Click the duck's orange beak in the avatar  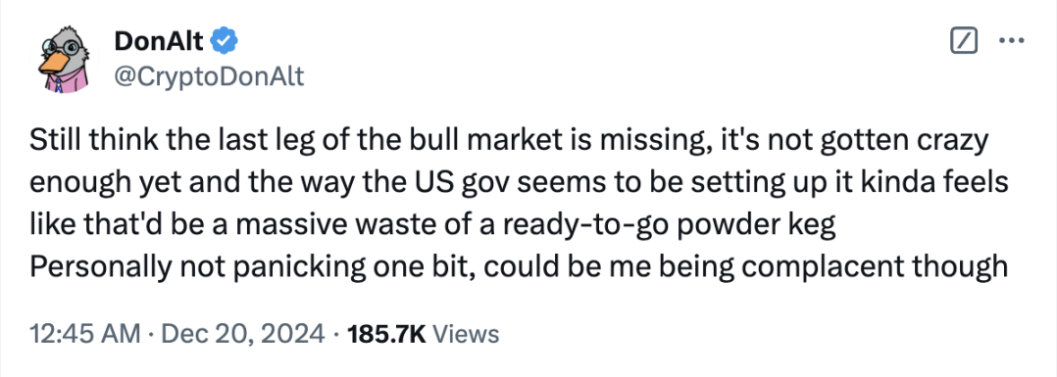[x=51, y=66]
